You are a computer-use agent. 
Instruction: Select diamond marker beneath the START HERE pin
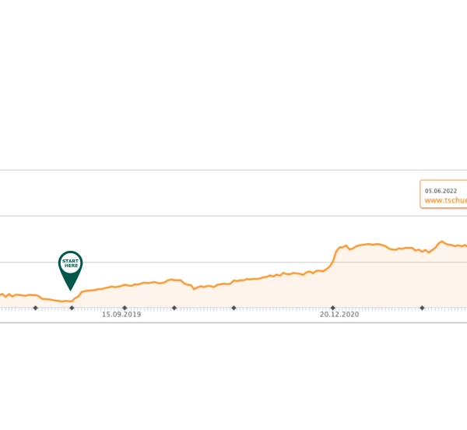click(x=72, y=308)
